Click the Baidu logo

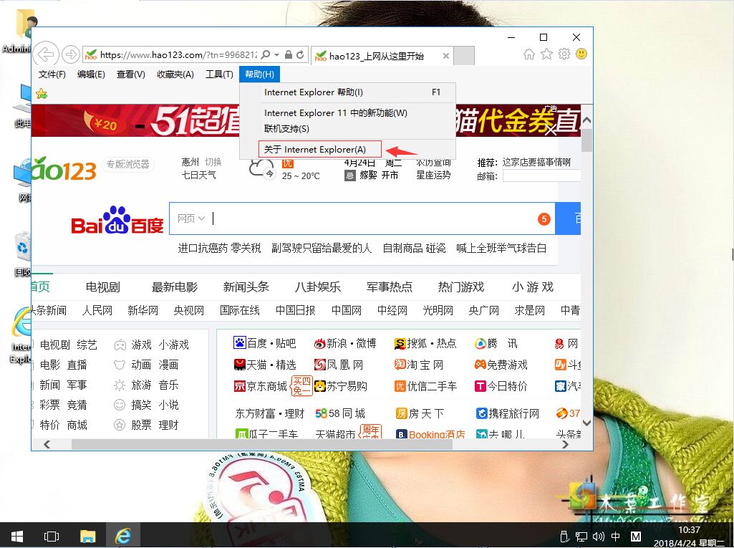click(x=117, y=220)
